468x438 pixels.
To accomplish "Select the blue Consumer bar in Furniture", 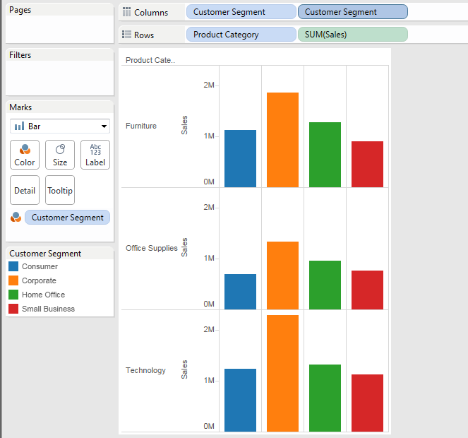I will 240,159.
